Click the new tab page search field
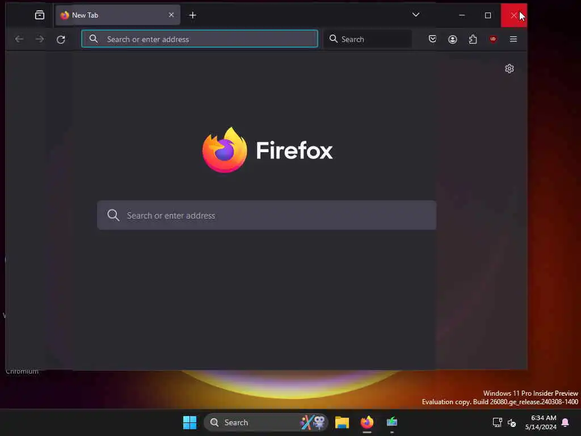This screenshot has width=581, height=436. 267,215
